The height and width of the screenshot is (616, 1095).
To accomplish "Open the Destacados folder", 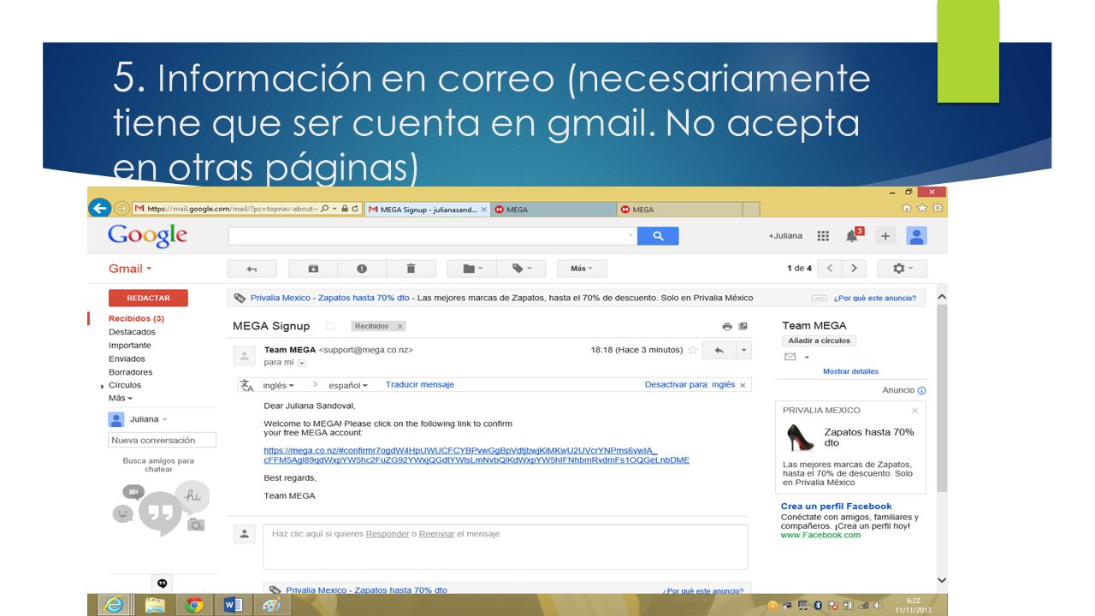I will point(132,332).
